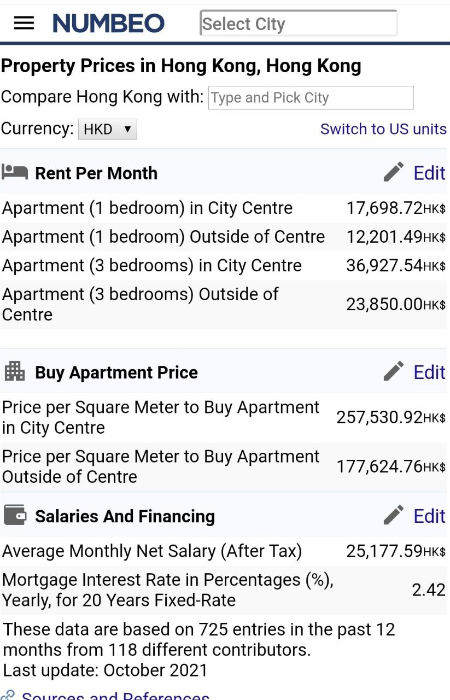This screenshot has width=450, height=700.
Task: Click the Type and Pick City field
Action: pos(311,98)
